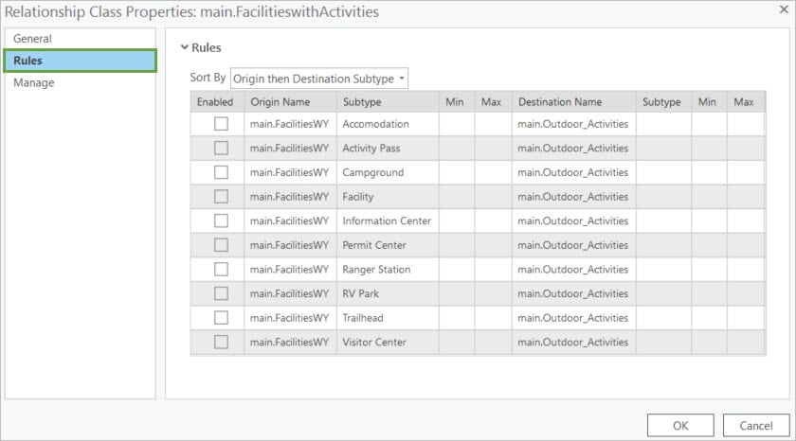Enable the Accomodation subtype rule
The height and width of the screenshot is (441, 796).
[221, 124]
